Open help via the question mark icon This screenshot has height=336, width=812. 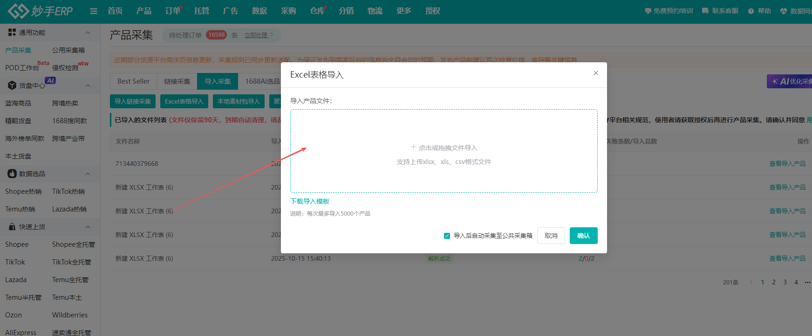(x=751, y=11)
